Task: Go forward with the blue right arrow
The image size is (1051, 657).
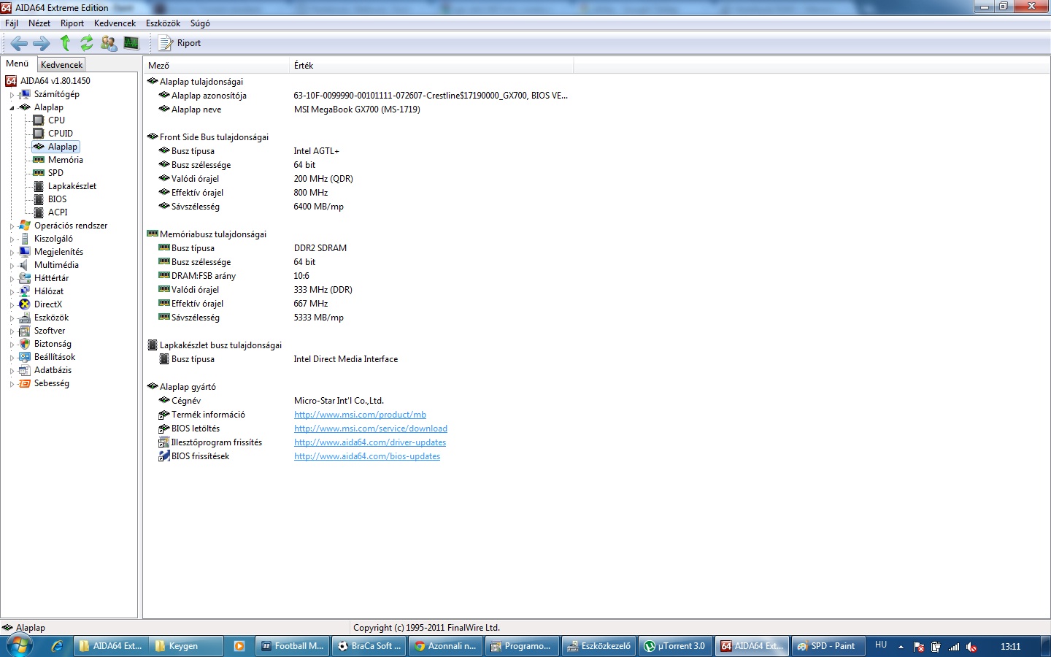Action: (42, 43)
